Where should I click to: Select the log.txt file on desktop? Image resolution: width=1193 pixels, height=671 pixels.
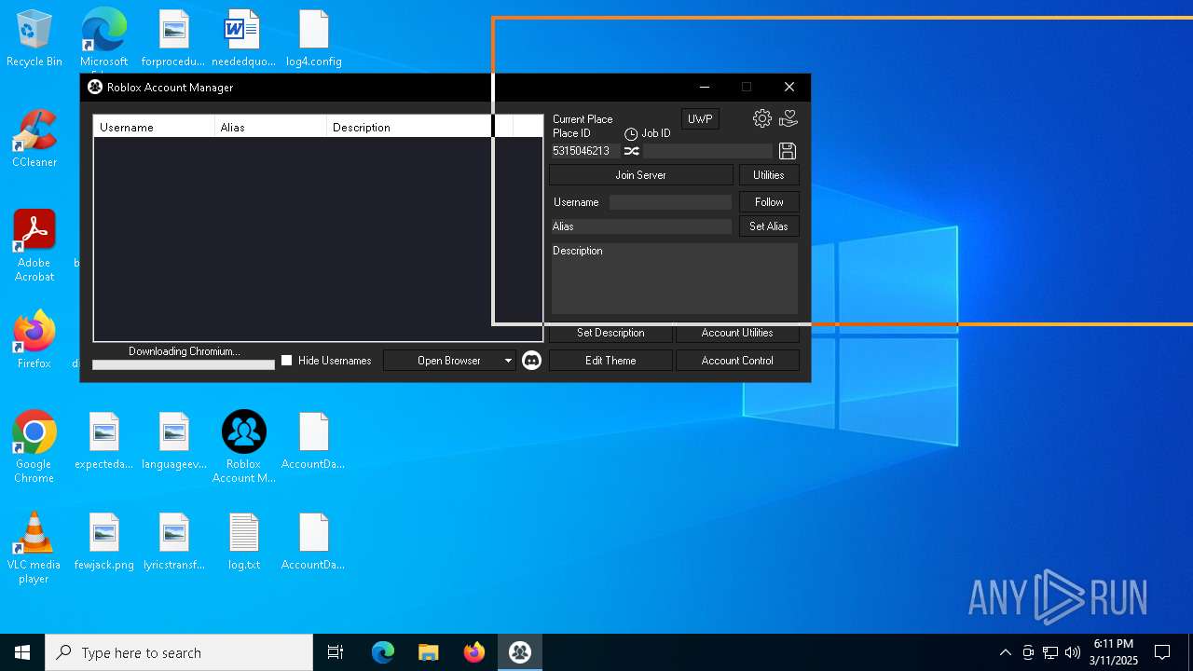point(243,541)
